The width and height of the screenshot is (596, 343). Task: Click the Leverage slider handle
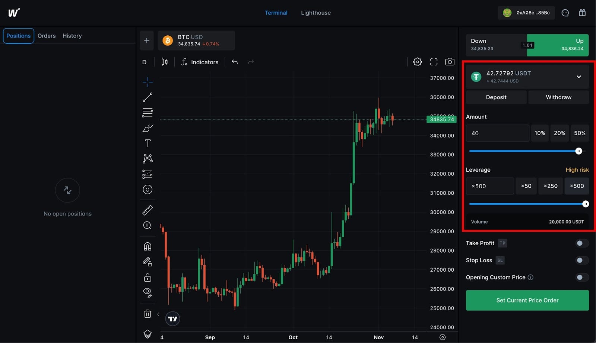[585, 204]
